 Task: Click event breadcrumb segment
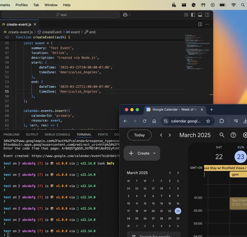pyautogui.click(x=73, y=32)
